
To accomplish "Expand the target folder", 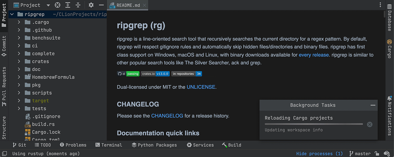I will [19, 101].
